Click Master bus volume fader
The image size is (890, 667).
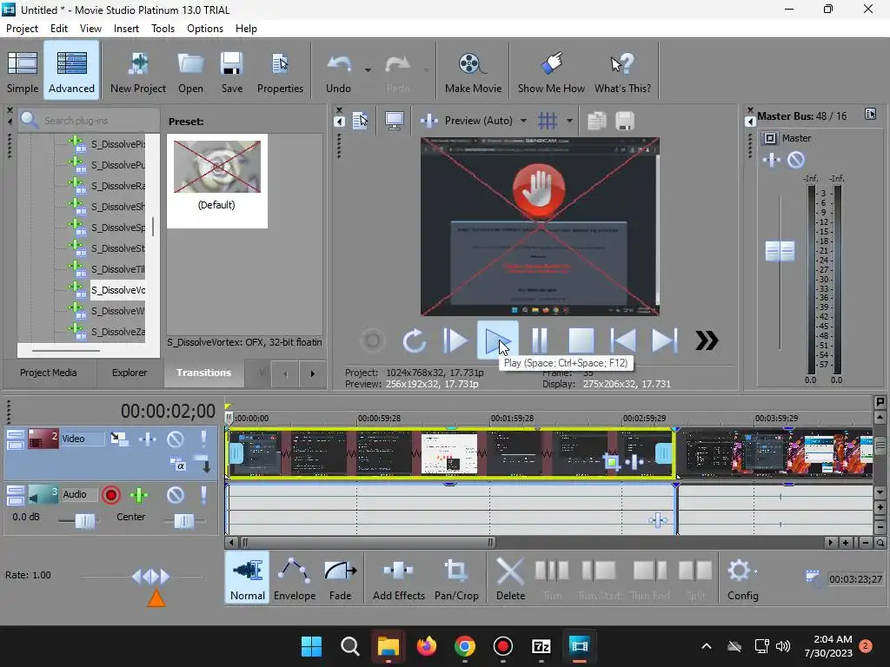780,251
